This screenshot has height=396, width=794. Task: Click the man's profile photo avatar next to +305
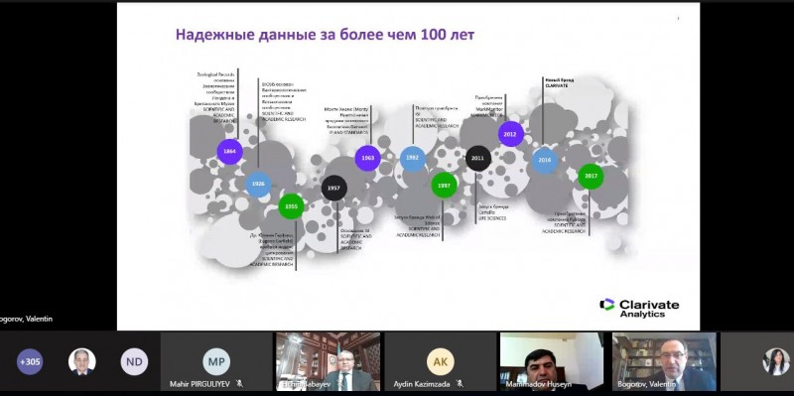(82, 361)
